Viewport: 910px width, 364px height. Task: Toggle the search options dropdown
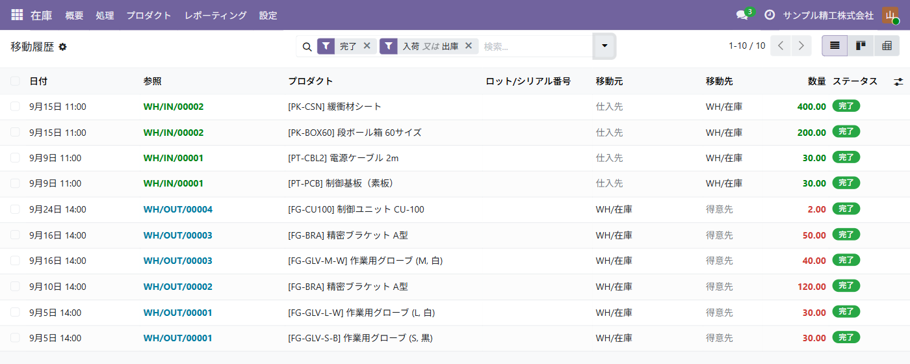[x=604, y=46]
